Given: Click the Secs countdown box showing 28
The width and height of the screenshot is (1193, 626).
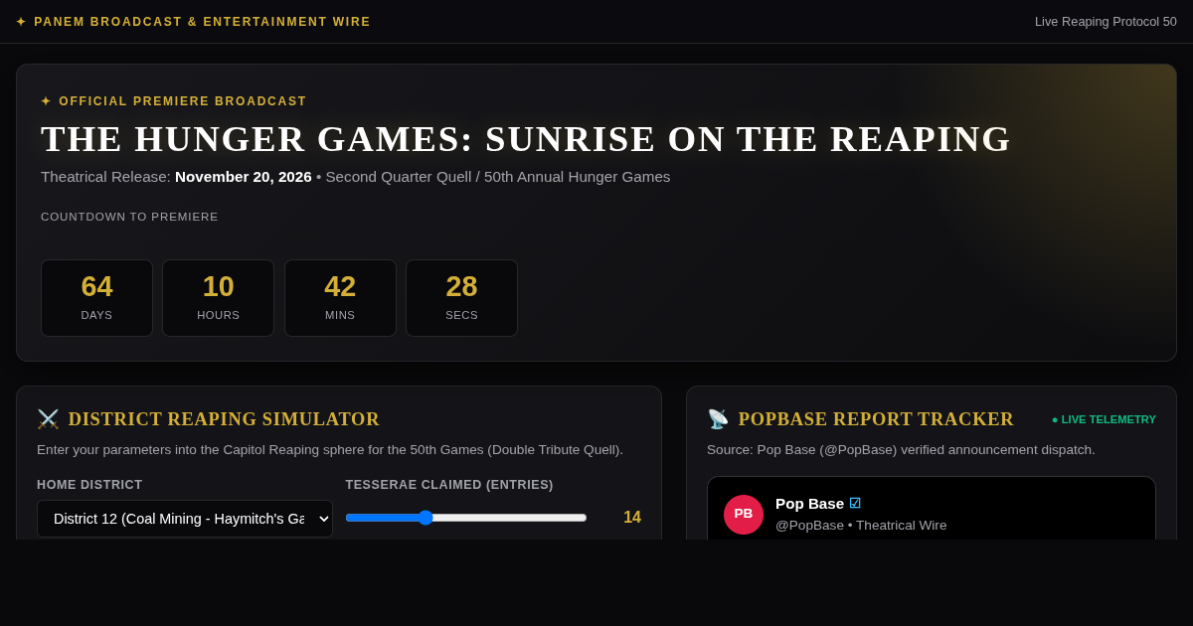Looking at the screenshot, I should click(461, 298).
